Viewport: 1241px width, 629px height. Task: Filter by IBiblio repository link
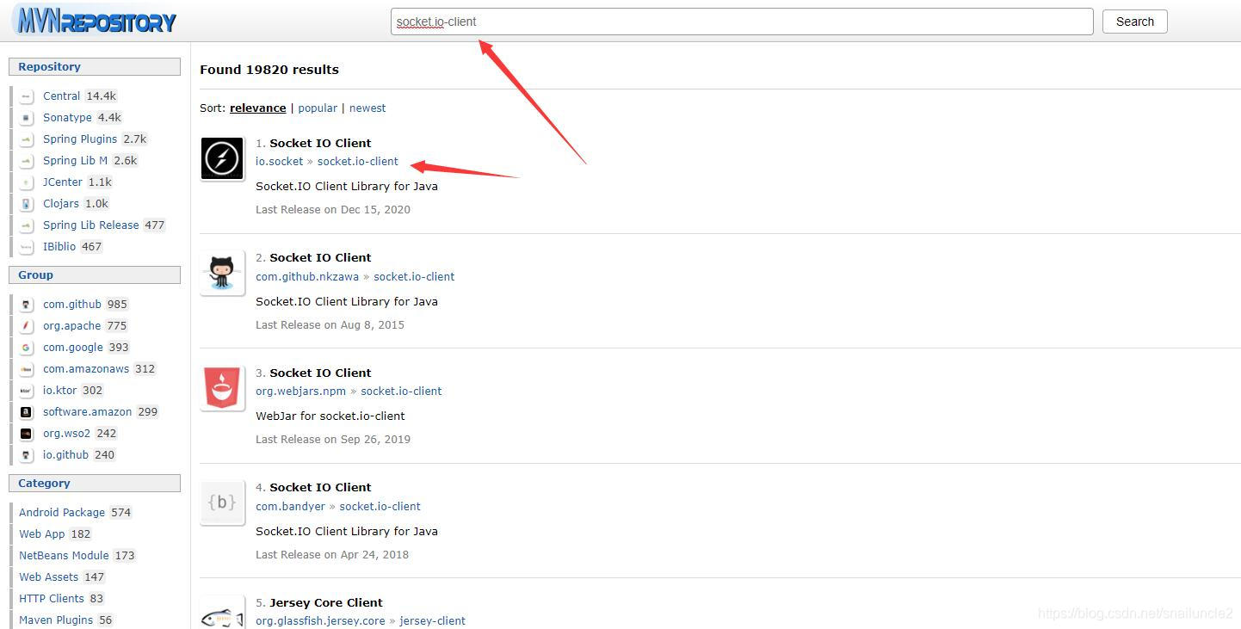59,247
